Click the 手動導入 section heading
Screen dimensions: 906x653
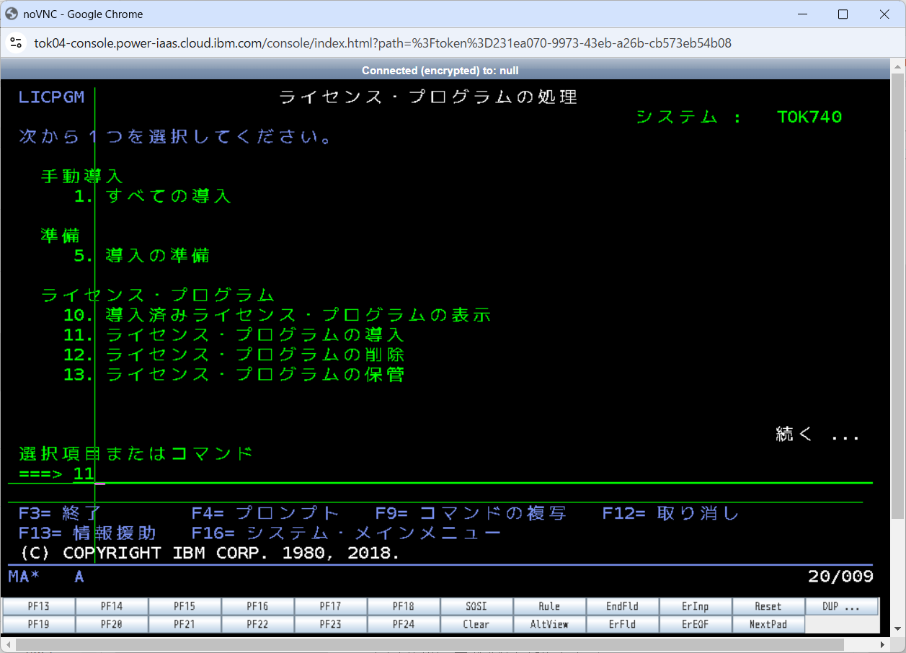(82, 176)
